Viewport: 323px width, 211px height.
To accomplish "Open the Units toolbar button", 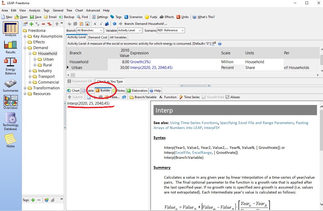I will click(183, 17).
